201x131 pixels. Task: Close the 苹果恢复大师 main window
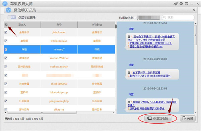click(198, 4)
